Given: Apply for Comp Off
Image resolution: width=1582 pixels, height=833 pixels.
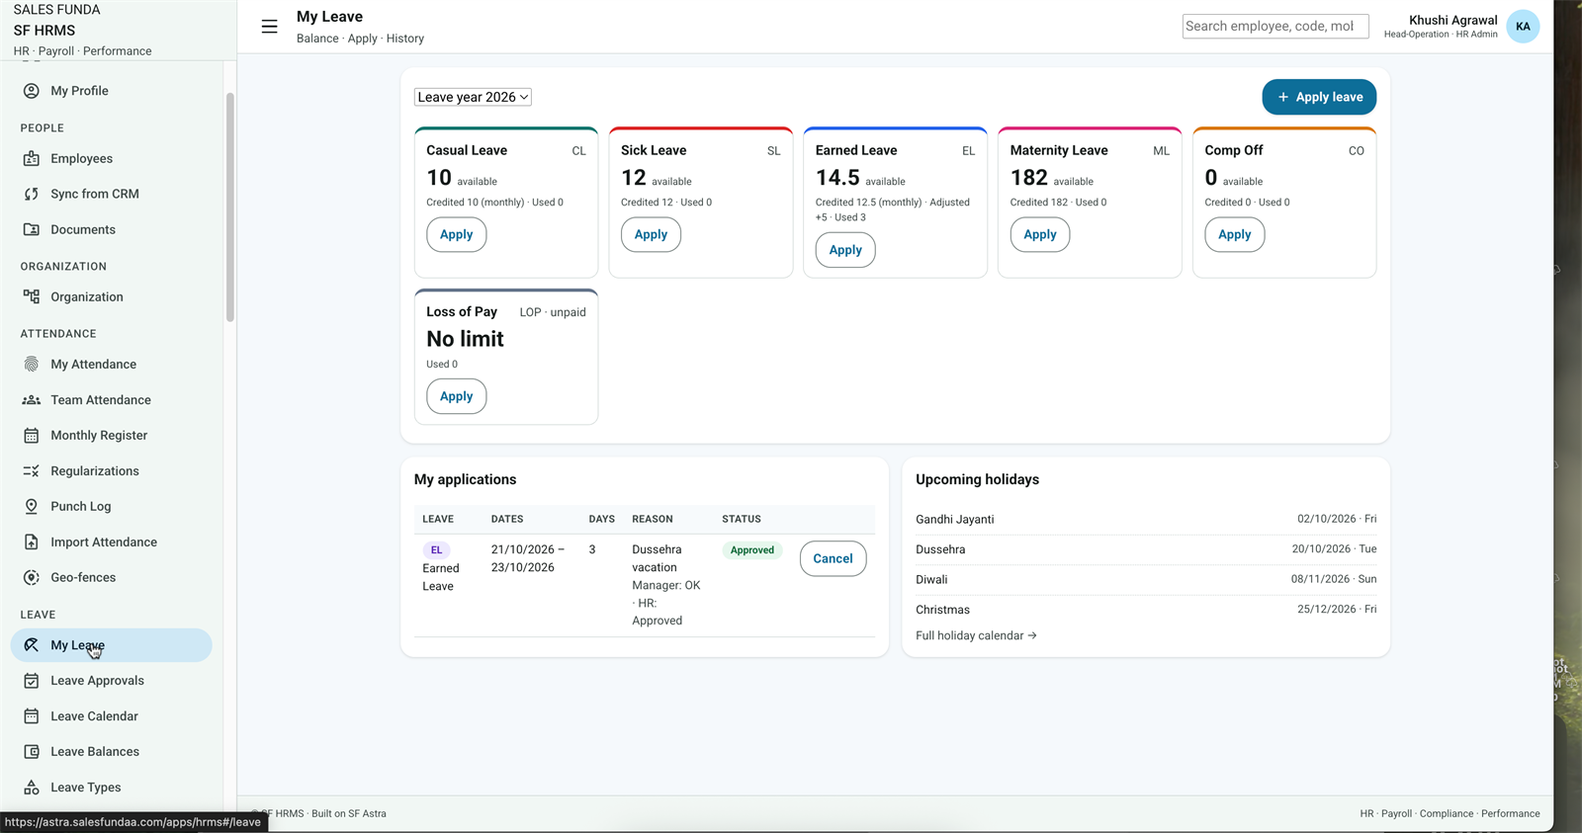Looking at the screenshot, I should tap(1235, 235).
